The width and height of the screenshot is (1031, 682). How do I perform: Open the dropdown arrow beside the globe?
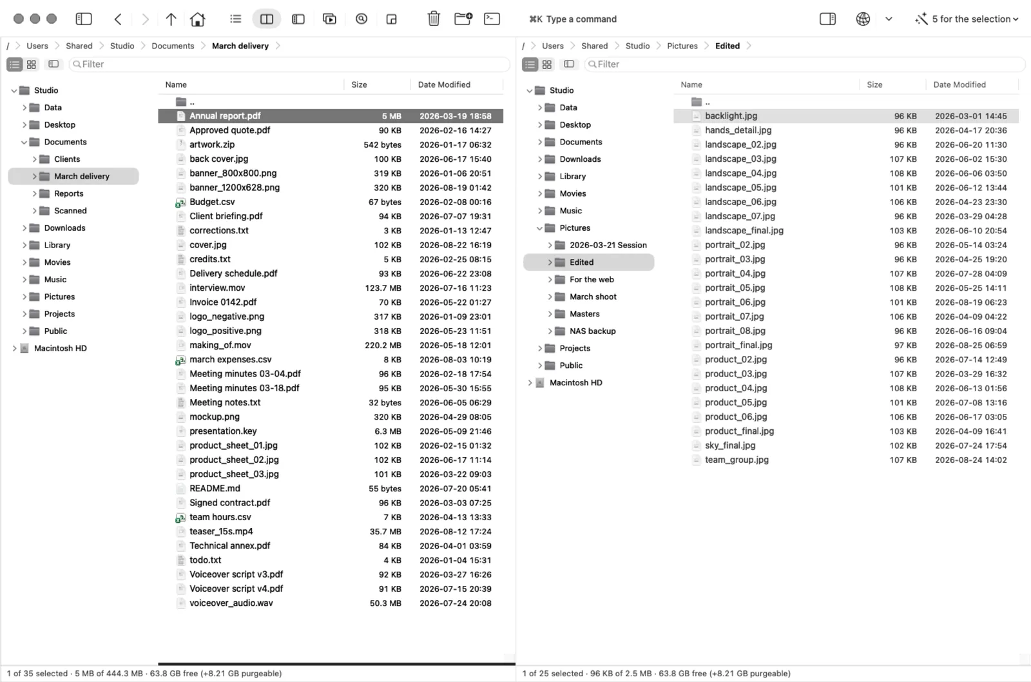click(889, 19)
